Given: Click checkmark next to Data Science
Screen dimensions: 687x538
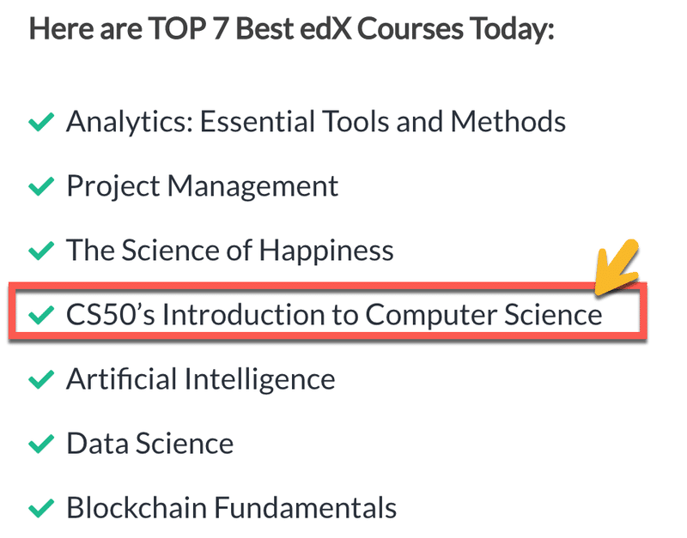Looking at the screenshot, I should (x=41, y=444).
